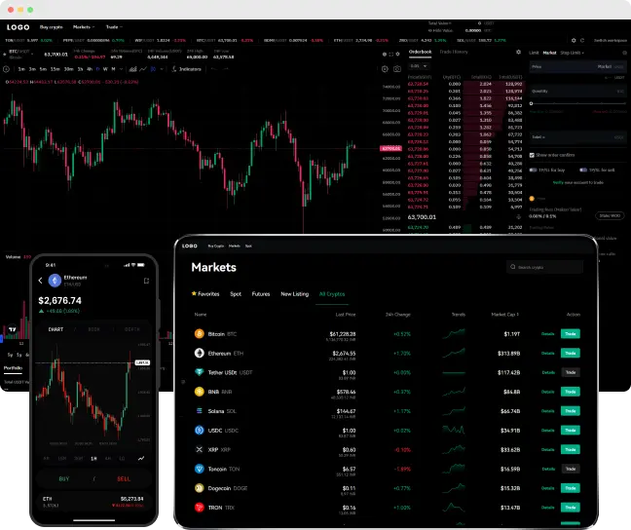Viewport: 631px width, 530px height.
Task: Click Stake WOO button
Action: tap(610, 216)
